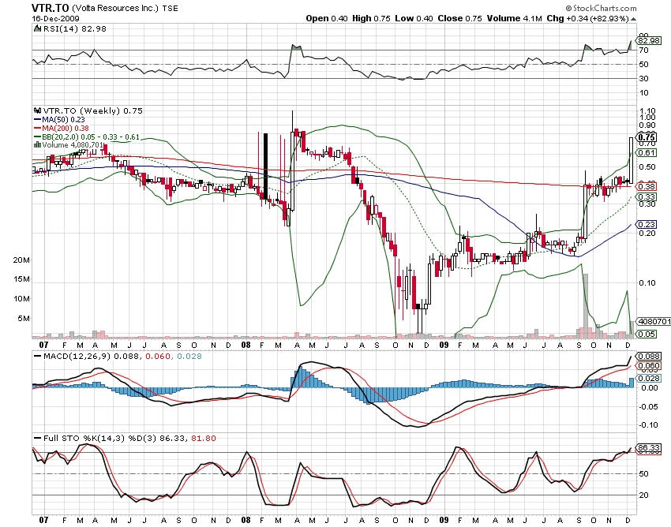
Task: Click the "07" year marker below the stochastic panel
Action: (x=43, y=520)
